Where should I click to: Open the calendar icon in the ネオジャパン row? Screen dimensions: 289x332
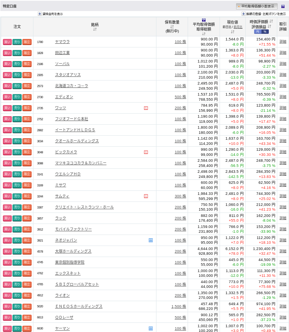[x=151, y=240]
